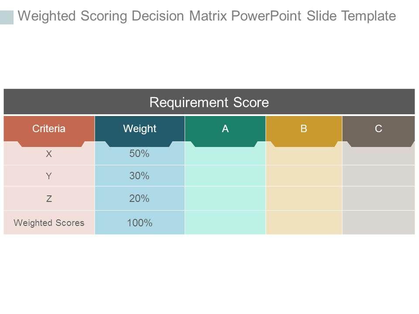Click the 30% weight cell
This screenshot has height=314, width=419.
coord(140,176)
